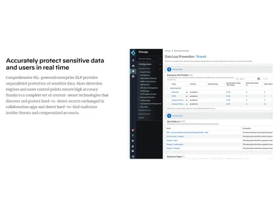Collapse the Configuration section arrow

160,64
